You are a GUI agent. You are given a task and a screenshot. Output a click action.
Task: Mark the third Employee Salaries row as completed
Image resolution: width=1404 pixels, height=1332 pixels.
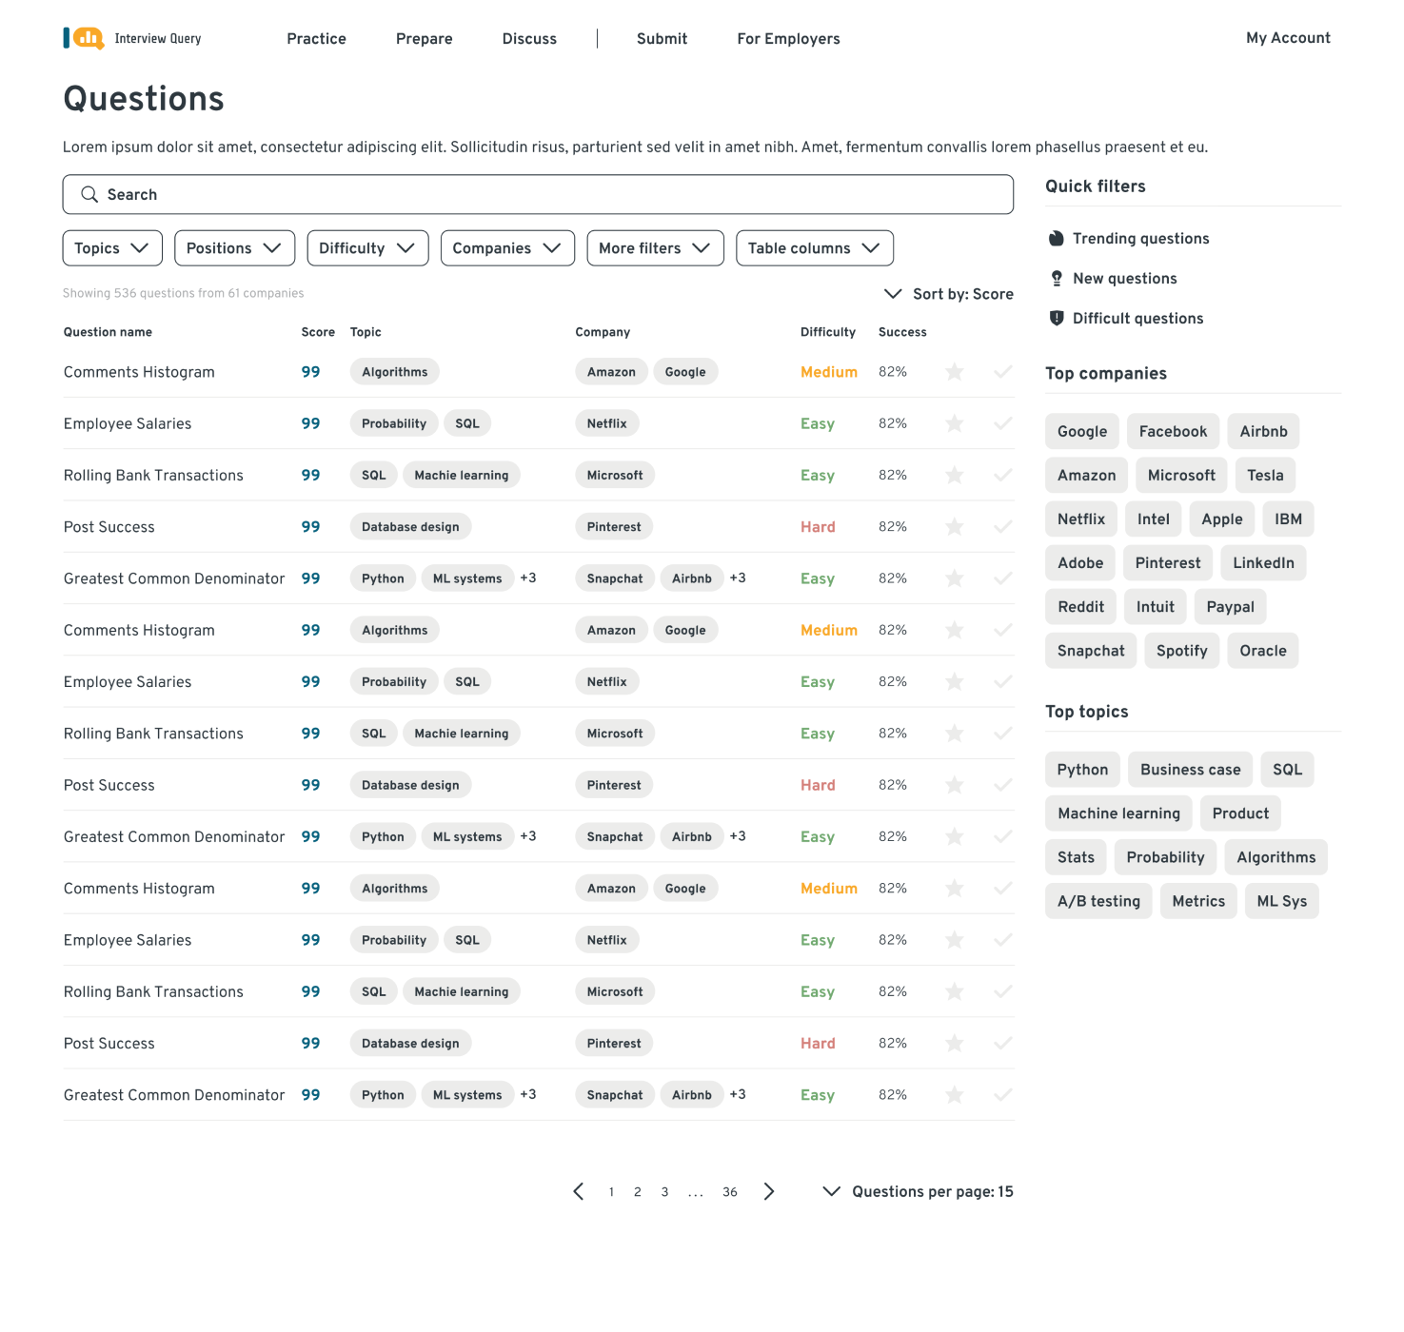click(x=1003, y=940)
